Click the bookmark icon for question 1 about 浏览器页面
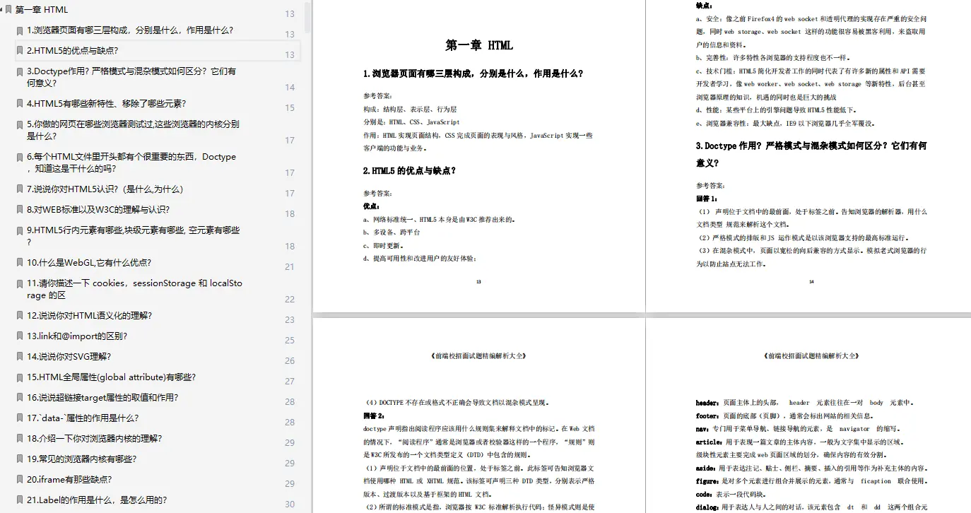The image size is (971, 513). 20,30
